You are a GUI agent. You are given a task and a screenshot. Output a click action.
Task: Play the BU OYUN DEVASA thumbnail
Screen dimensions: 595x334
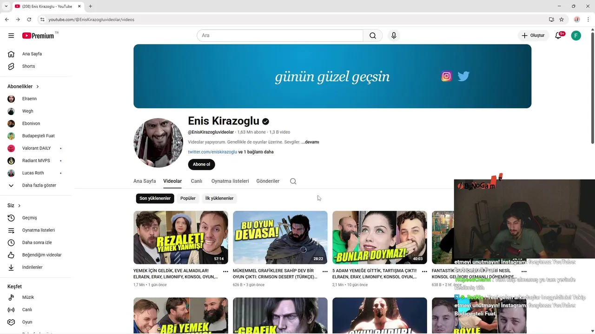point(280,238)
